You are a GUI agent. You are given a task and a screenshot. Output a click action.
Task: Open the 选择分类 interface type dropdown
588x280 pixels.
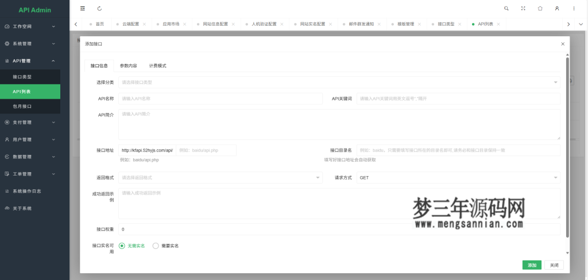339,82
